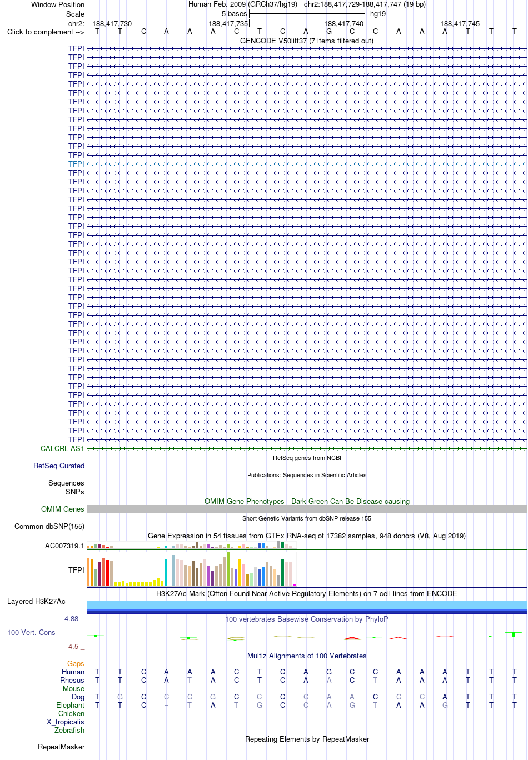Open '100 vertebrates Basewise Conservation by PhyloP' title
Viewport: 528px width, 760px height.
pos(307,619)
